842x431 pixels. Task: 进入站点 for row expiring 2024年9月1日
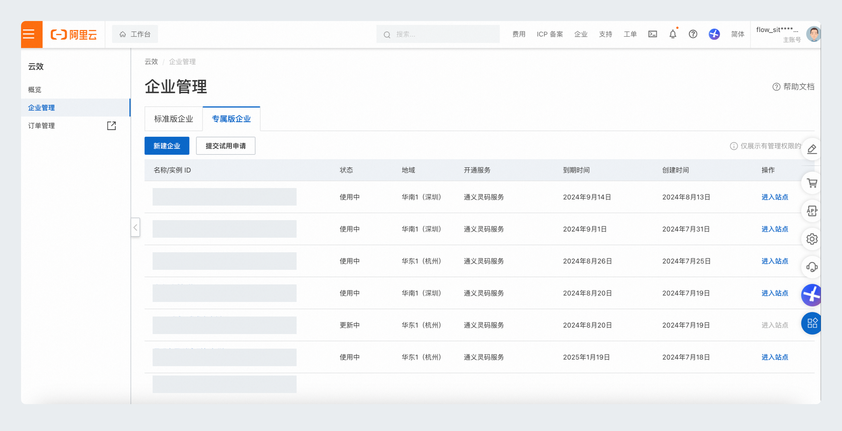[x=774, y=229]
